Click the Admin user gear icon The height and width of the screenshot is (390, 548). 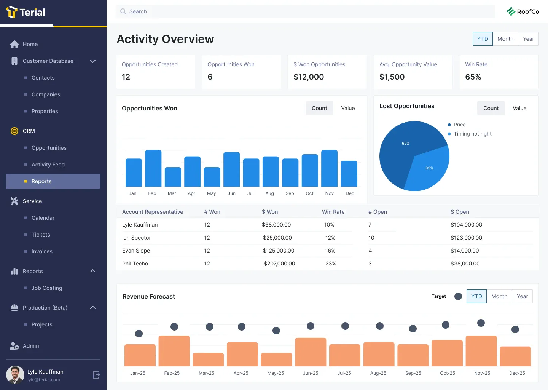point(14,346)
